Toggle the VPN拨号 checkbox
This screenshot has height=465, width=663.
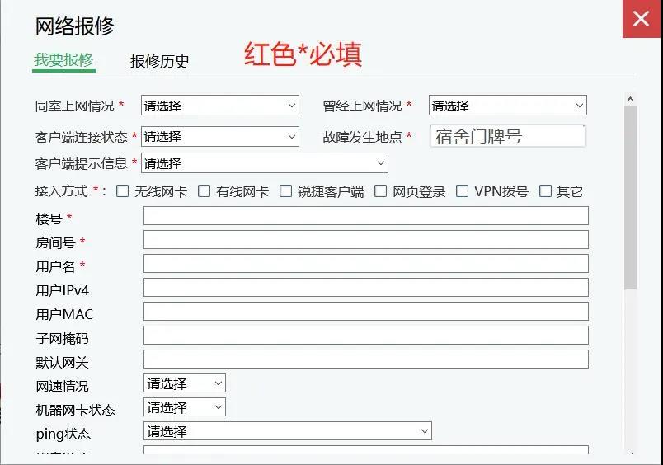pyautogui.click(x=462, y=191)
